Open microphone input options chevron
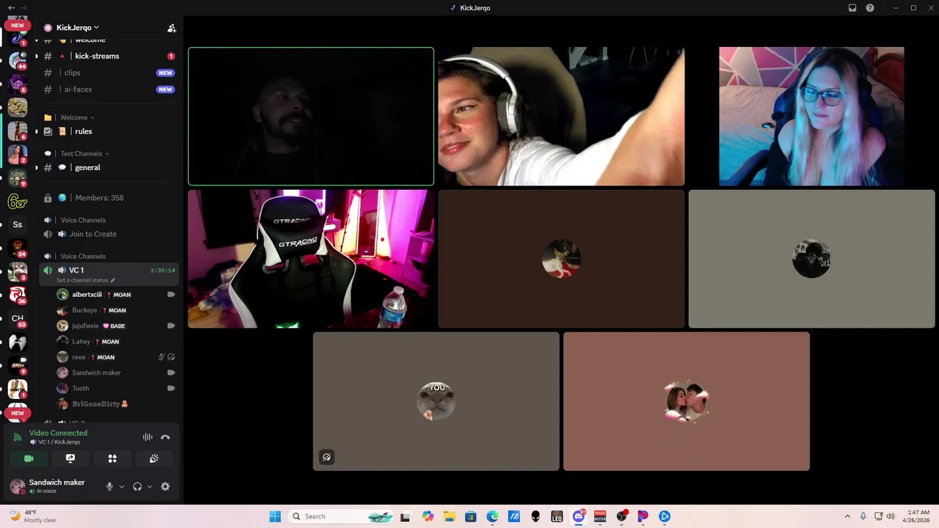939x528 pixels. pos(122,486)
